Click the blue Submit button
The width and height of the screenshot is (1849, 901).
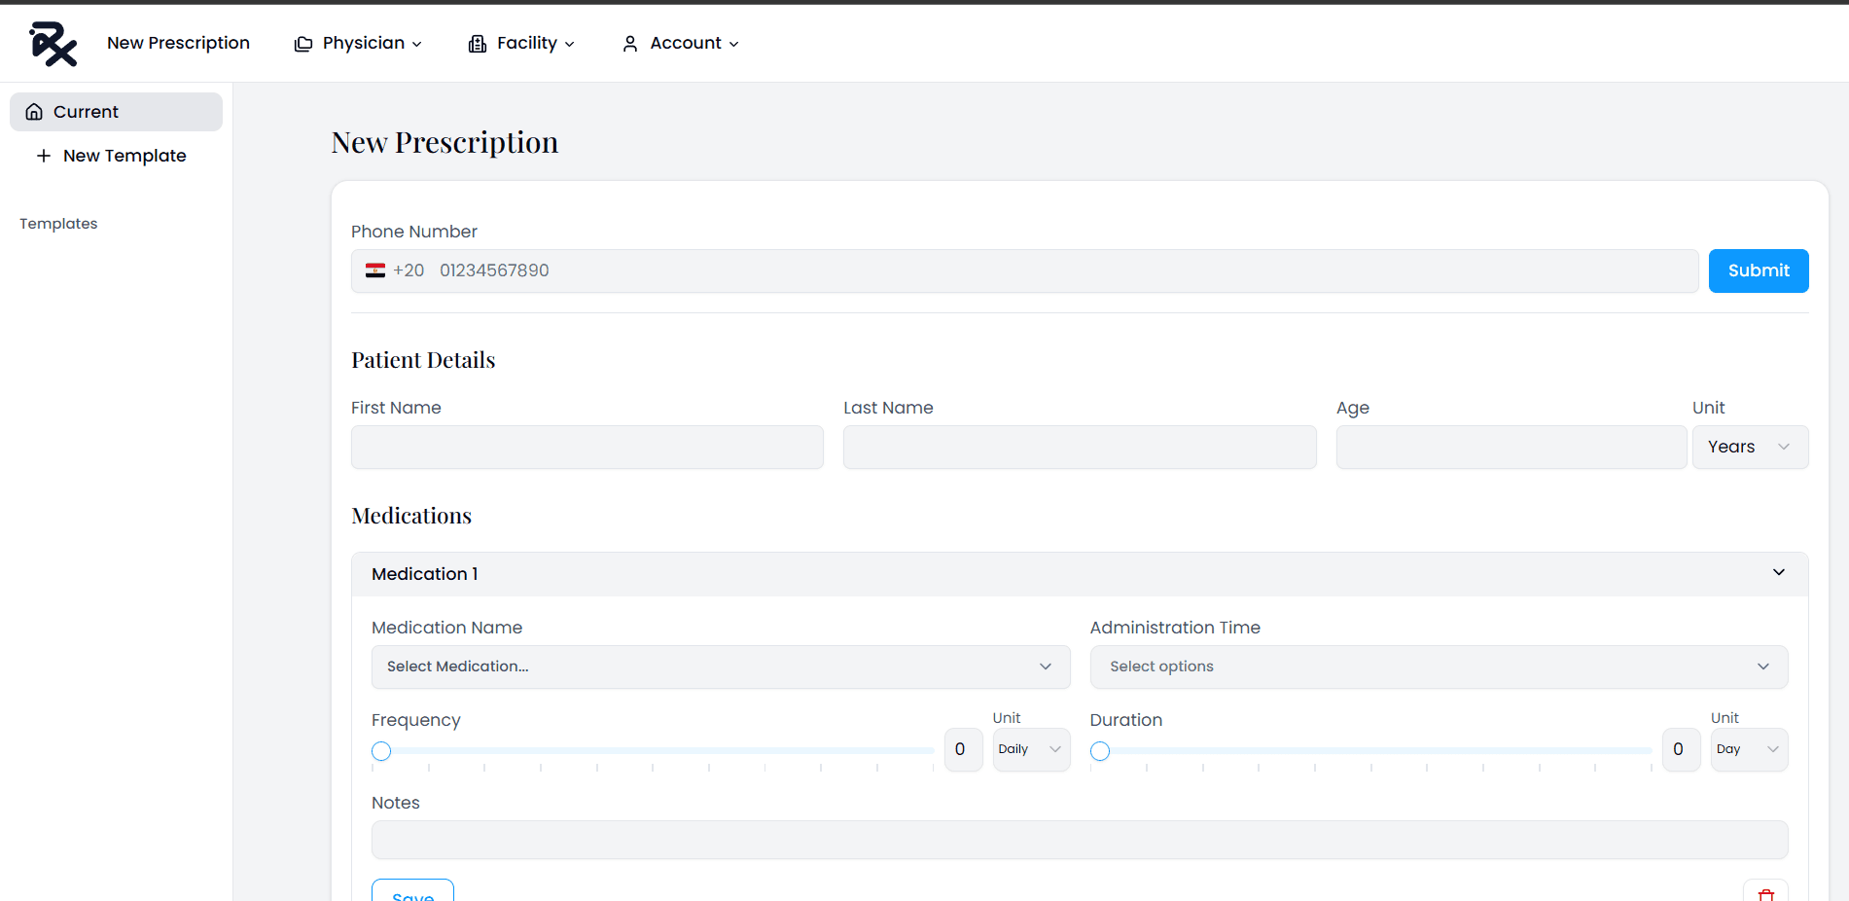pyautogui.click(x=1758, y=270)
